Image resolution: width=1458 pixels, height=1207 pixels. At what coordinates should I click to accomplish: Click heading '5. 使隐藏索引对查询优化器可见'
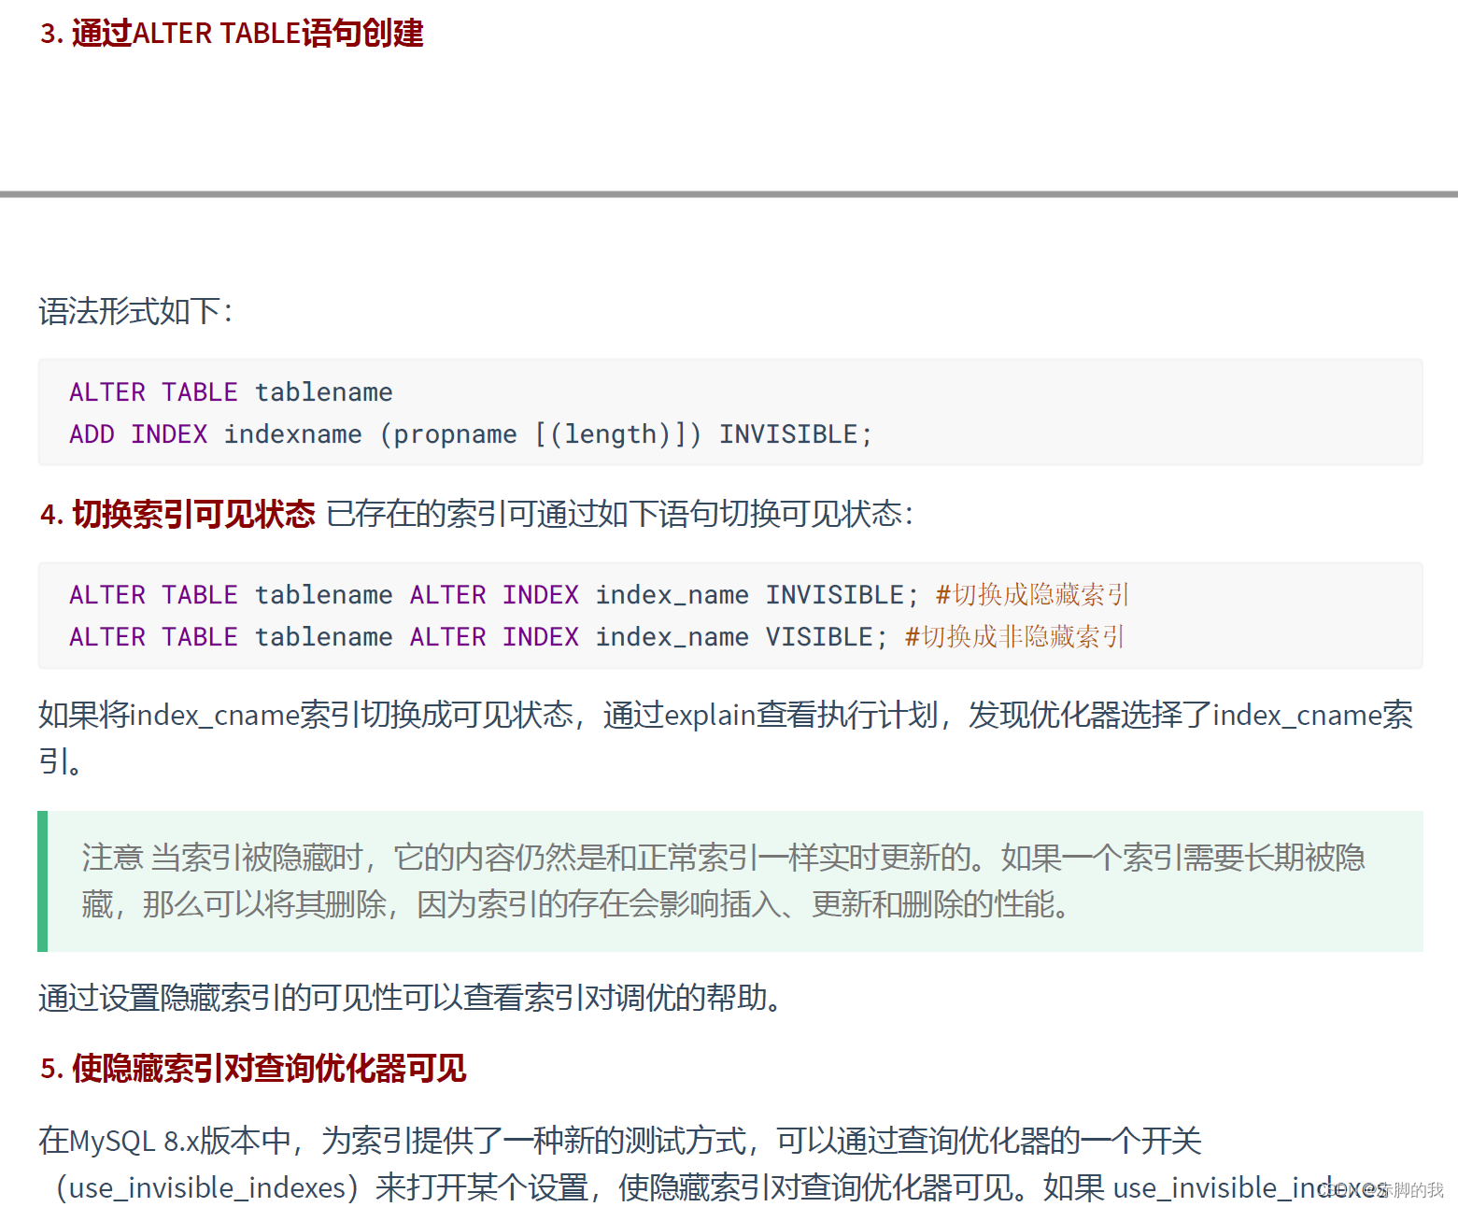253,1068
